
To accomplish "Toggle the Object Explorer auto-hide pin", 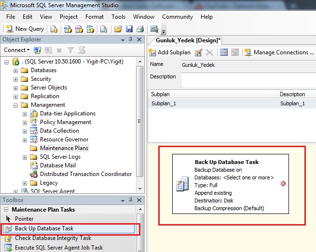I will pyautogui.click(x=131, y=39).
